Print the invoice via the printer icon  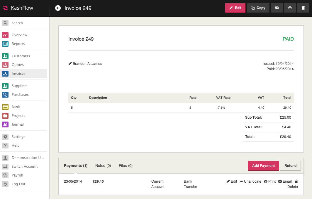click(x=290, y=8)
